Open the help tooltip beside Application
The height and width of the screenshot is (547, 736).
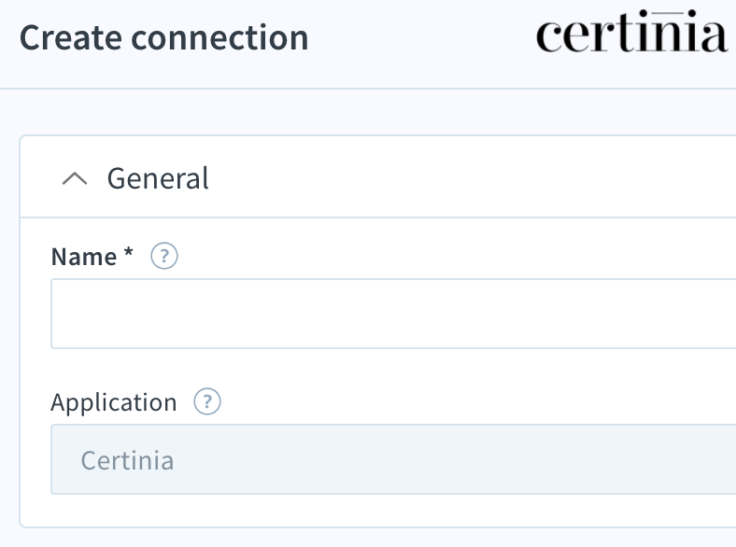[x=207, y=402]
